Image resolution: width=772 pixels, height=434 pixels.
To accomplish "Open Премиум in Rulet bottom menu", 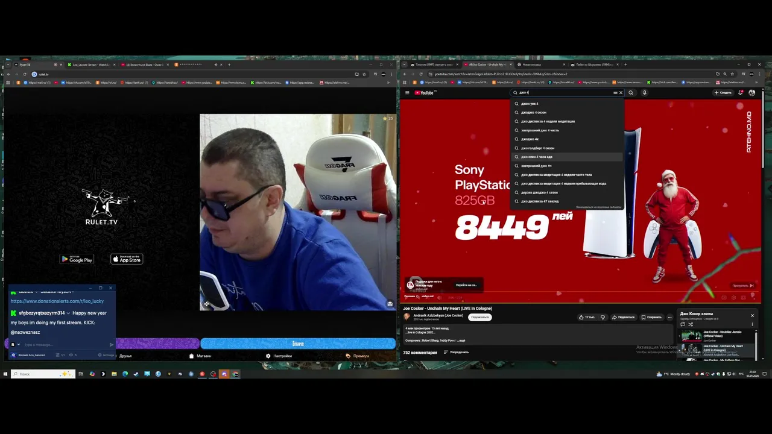I will coord(357,356).
